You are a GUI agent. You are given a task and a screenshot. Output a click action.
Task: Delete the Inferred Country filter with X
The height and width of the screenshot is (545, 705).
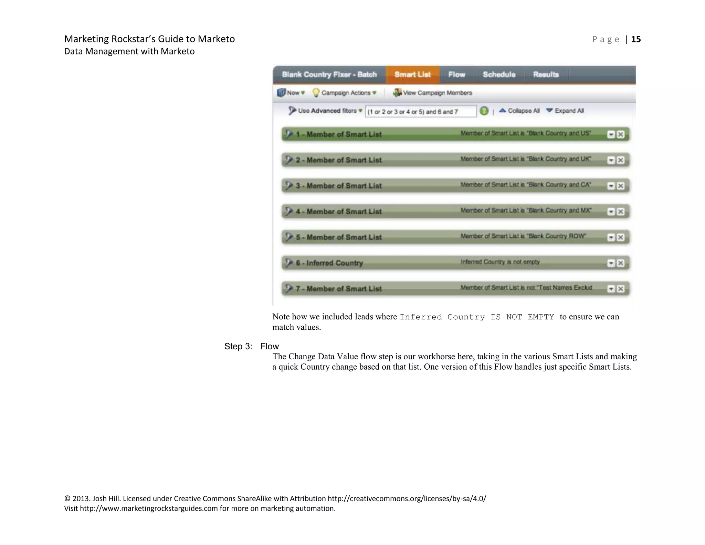pyautogui.click(x=620, y=263)
